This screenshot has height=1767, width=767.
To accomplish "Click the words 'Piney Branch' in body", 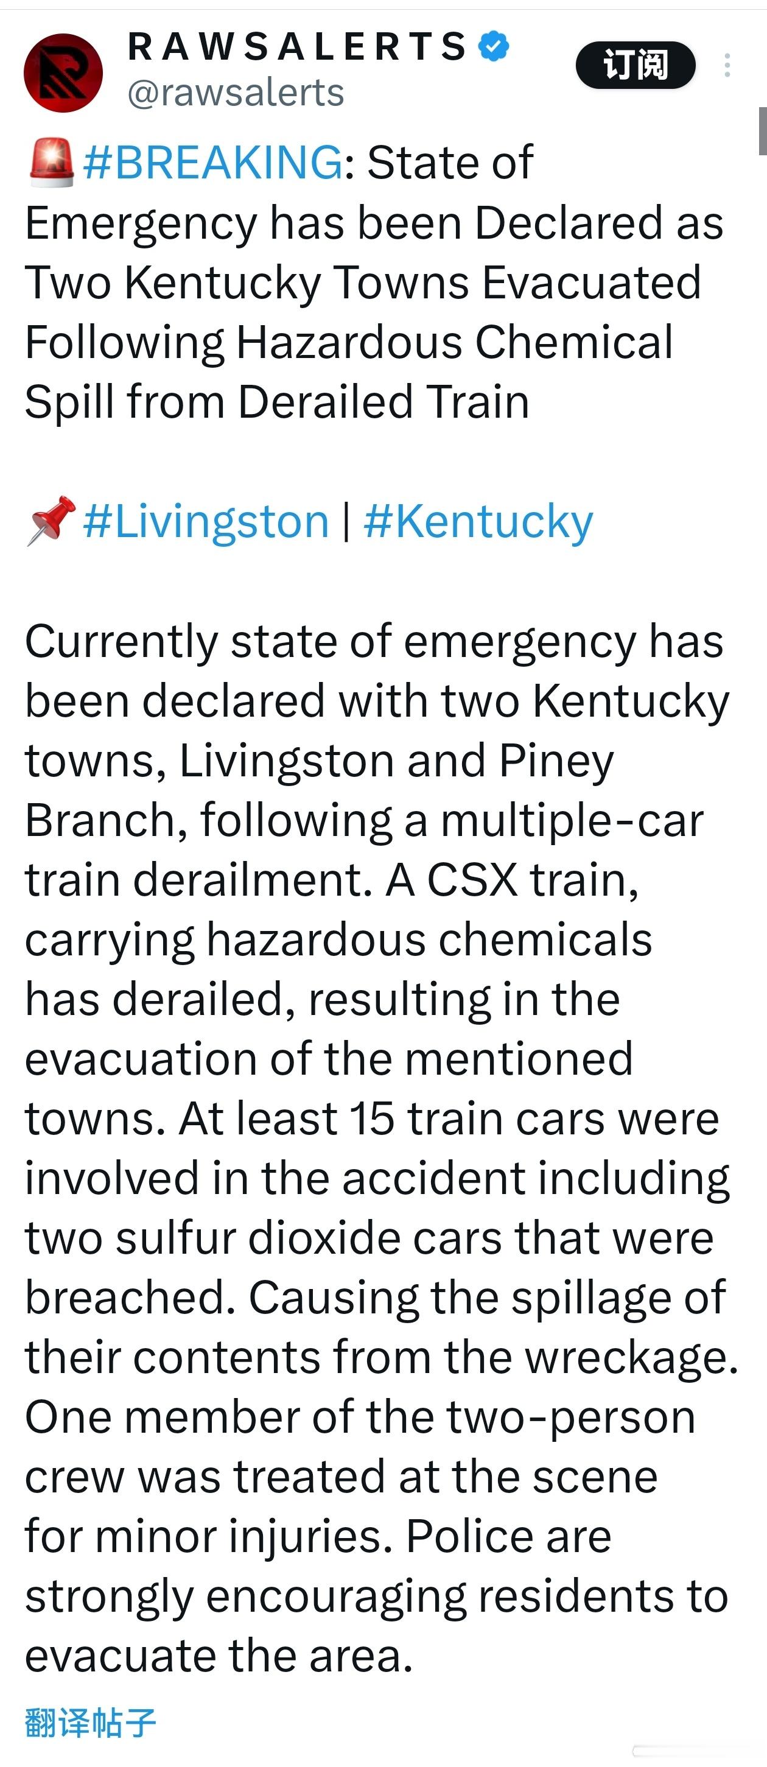I will (320, 790).
